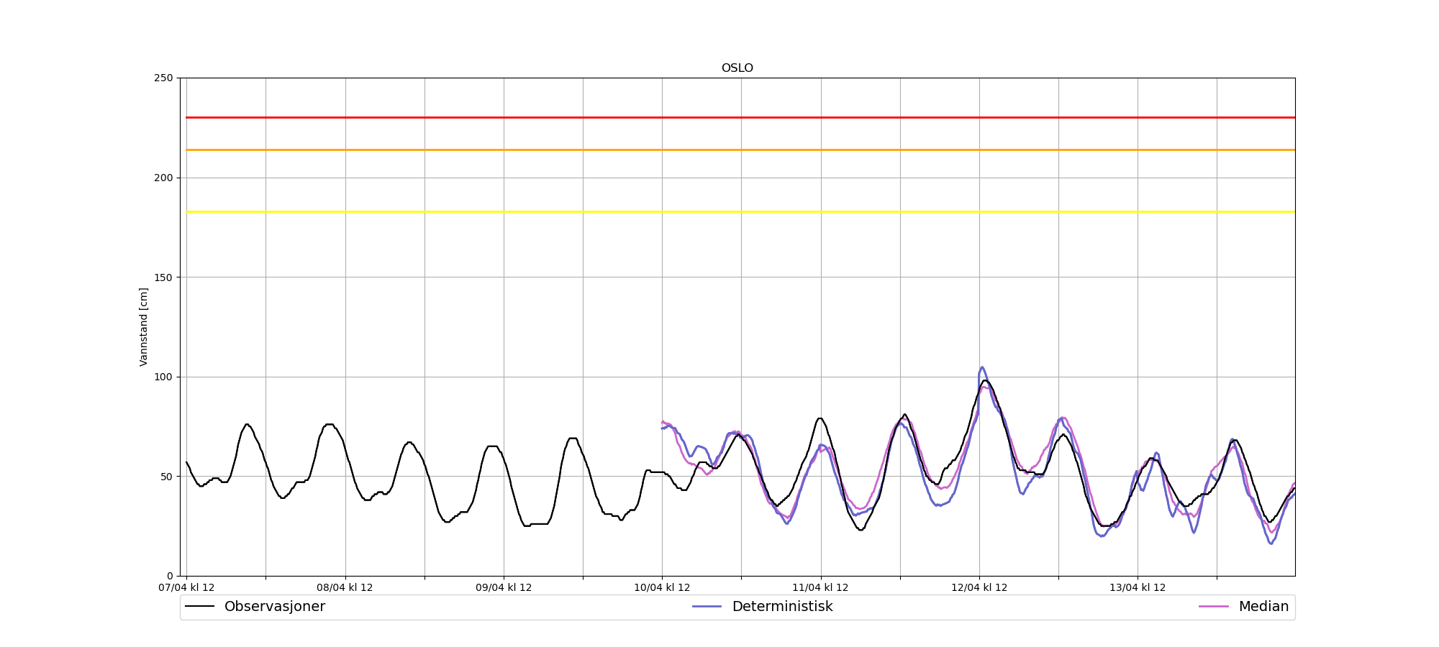The height and width of the screenshot is (647, 1439).
Task: Click the 250 y-axis tick label
Action: (x=164, y=78)
